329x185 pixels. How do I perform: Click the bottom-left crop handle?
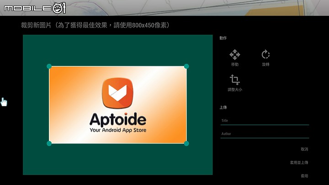49,143
